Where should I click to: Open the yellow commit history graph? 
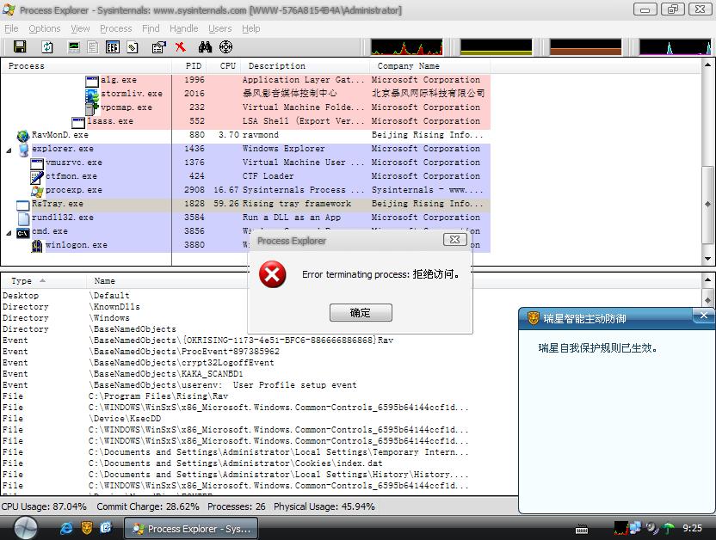click(x=496, y=47)
